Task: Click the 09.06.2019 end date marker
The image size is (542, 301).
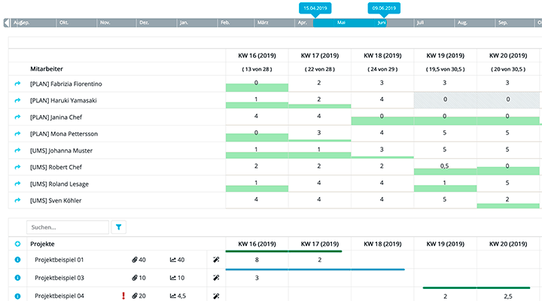Action: (383, 8)
